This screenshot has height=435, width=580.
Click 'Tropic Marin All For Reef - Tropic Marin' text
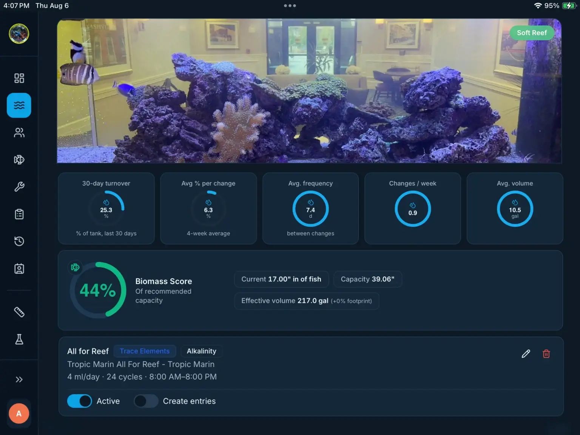pyautogui.click(x=141, y=364)
